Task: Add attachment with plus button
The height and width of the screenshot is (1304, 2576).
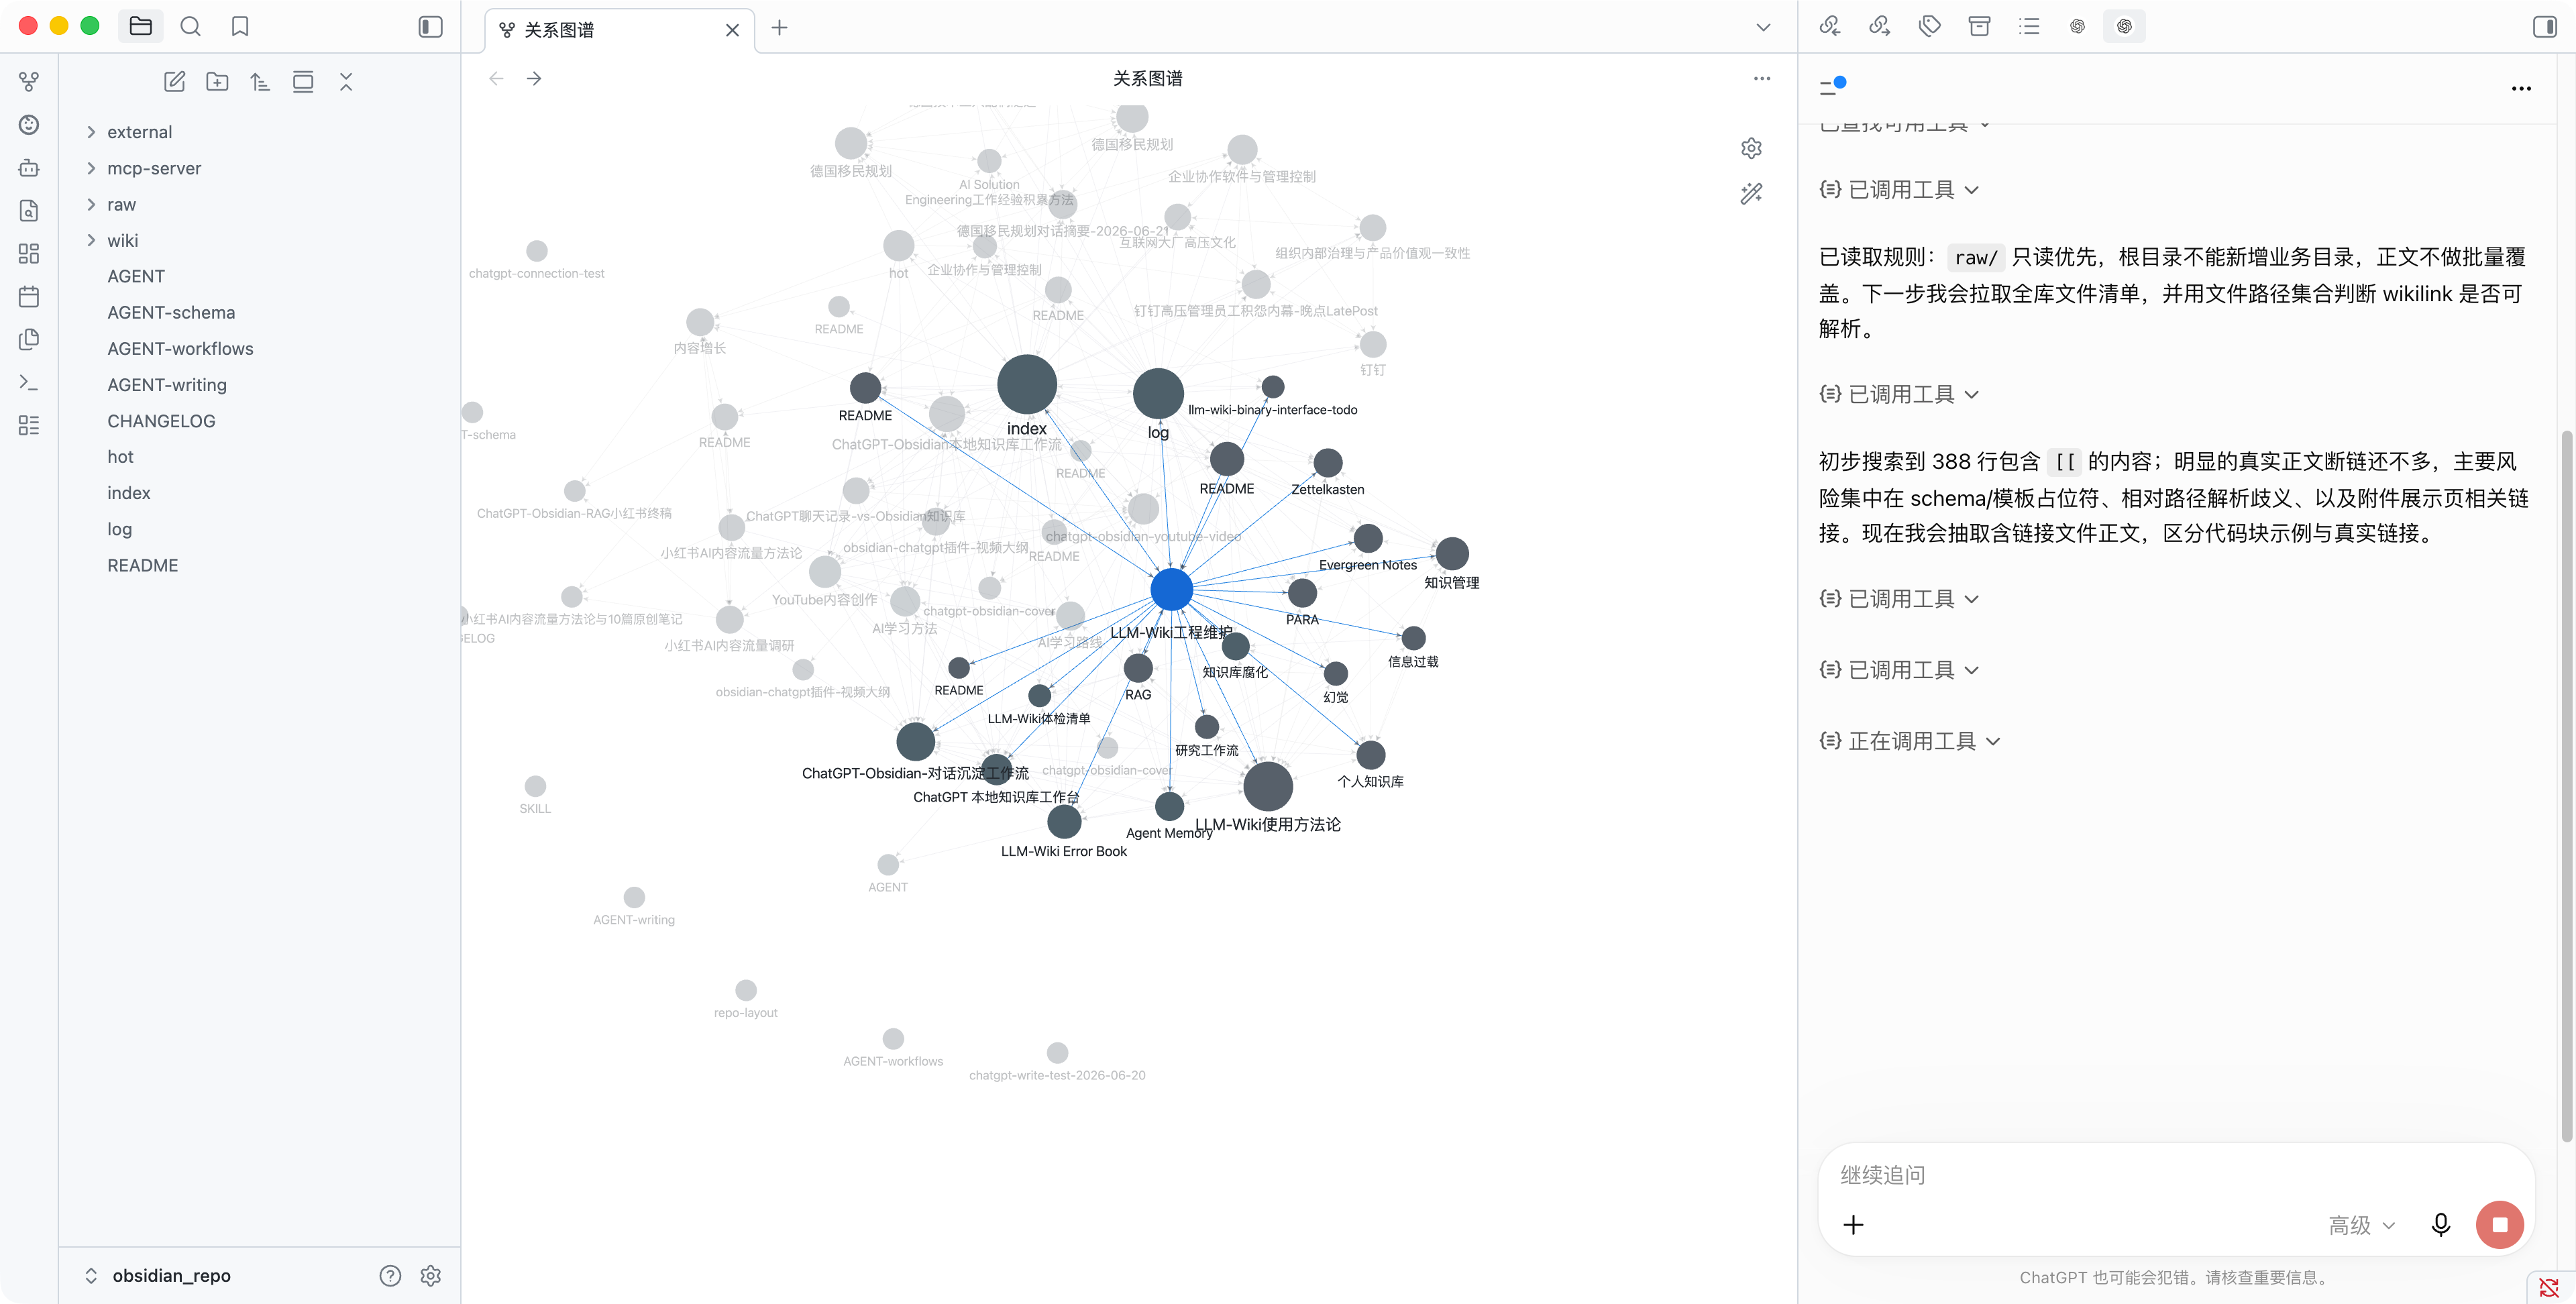Action: 1853,1225
